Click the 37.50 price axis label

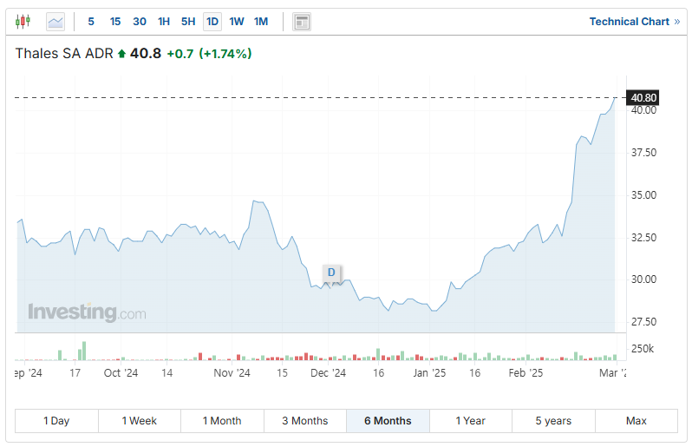pos(644,153)
